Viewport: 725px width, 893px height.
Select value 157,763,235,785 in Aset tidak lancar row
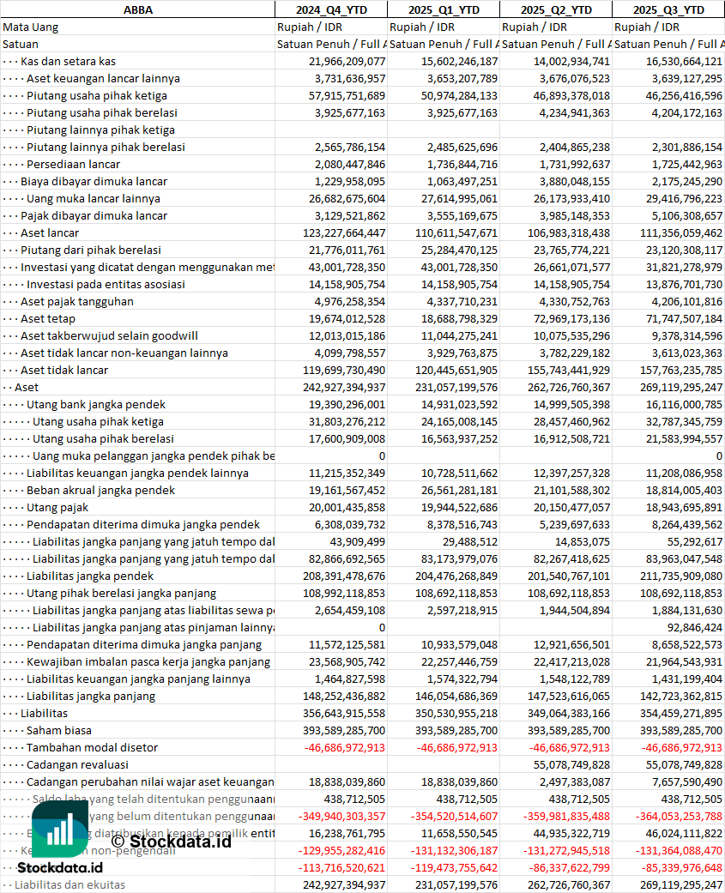point(681,371)
